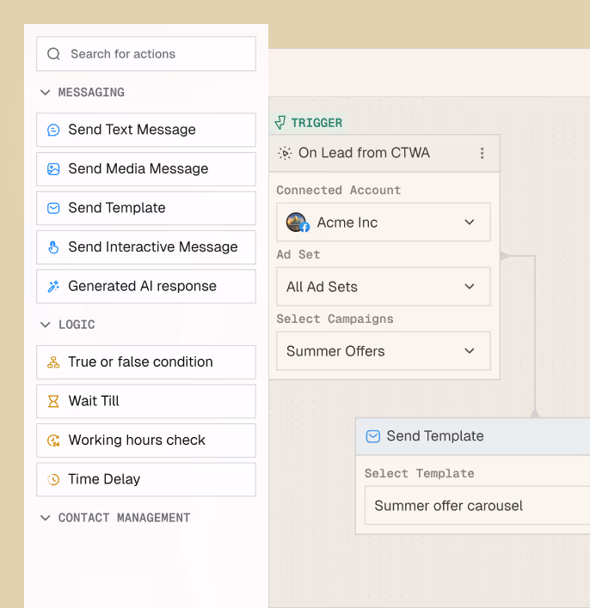Screen dimensions: 590x608
Task: Click the Send Text Message chat icon
Action: tap(53, 130)
